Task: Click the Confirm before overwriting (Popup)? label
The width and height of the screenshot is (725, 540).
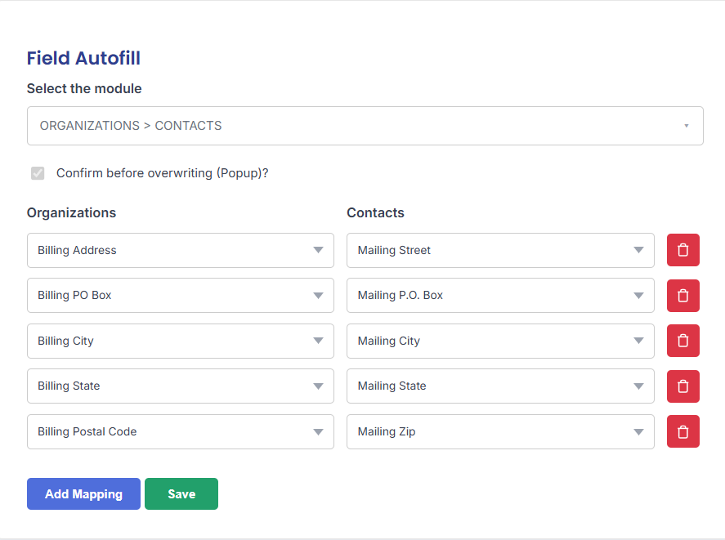Action: (x=163, y=173)
